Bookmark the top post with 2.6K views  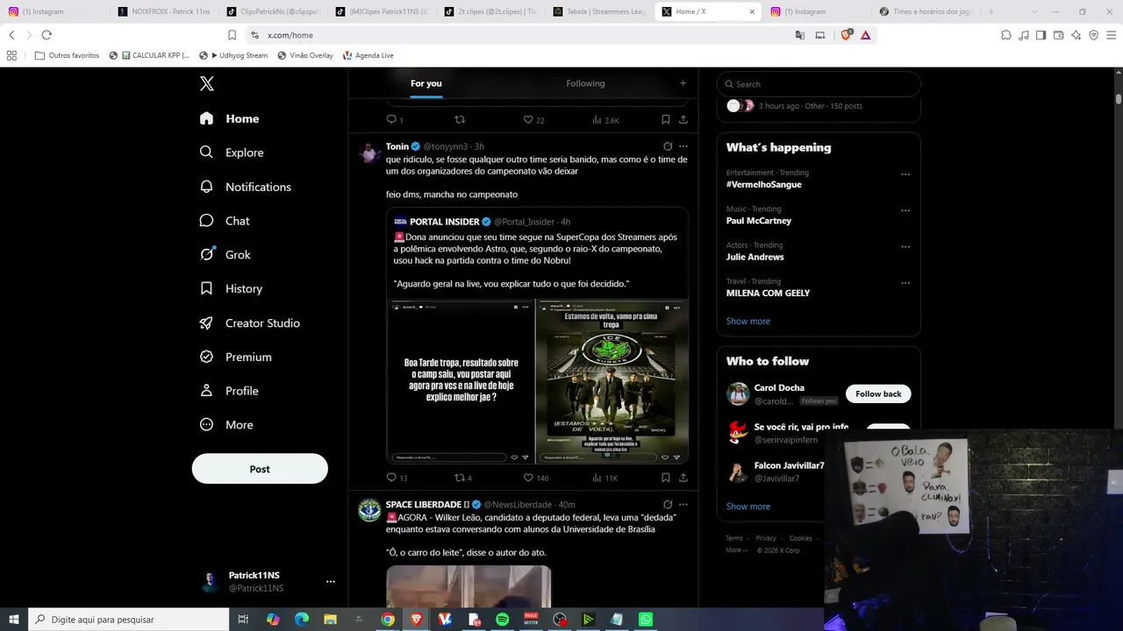(665, 119)
